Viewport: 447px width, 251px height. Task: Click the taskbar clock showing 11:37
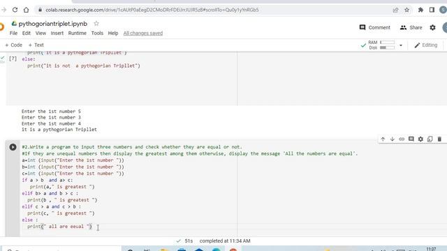coord(431,249)
